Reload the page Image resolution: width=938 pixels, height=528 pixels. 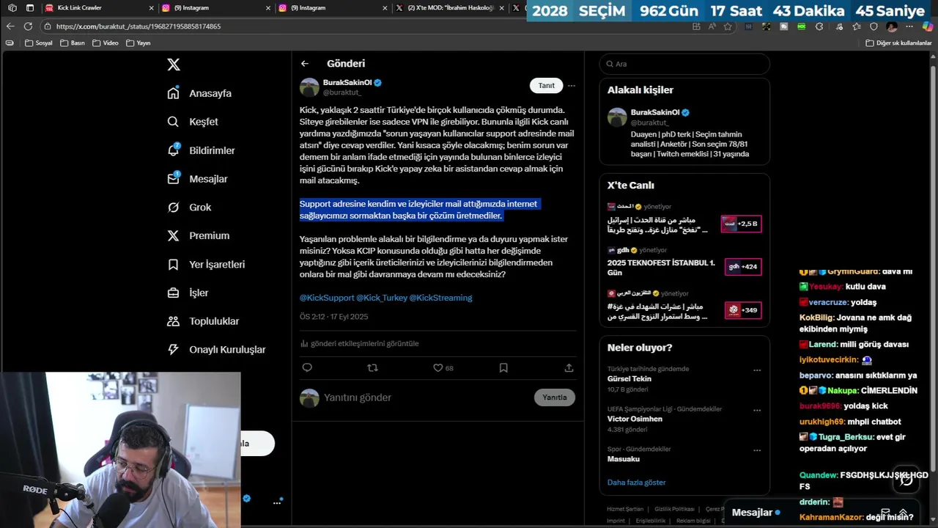pyautogui.click(x=28, y=26)
